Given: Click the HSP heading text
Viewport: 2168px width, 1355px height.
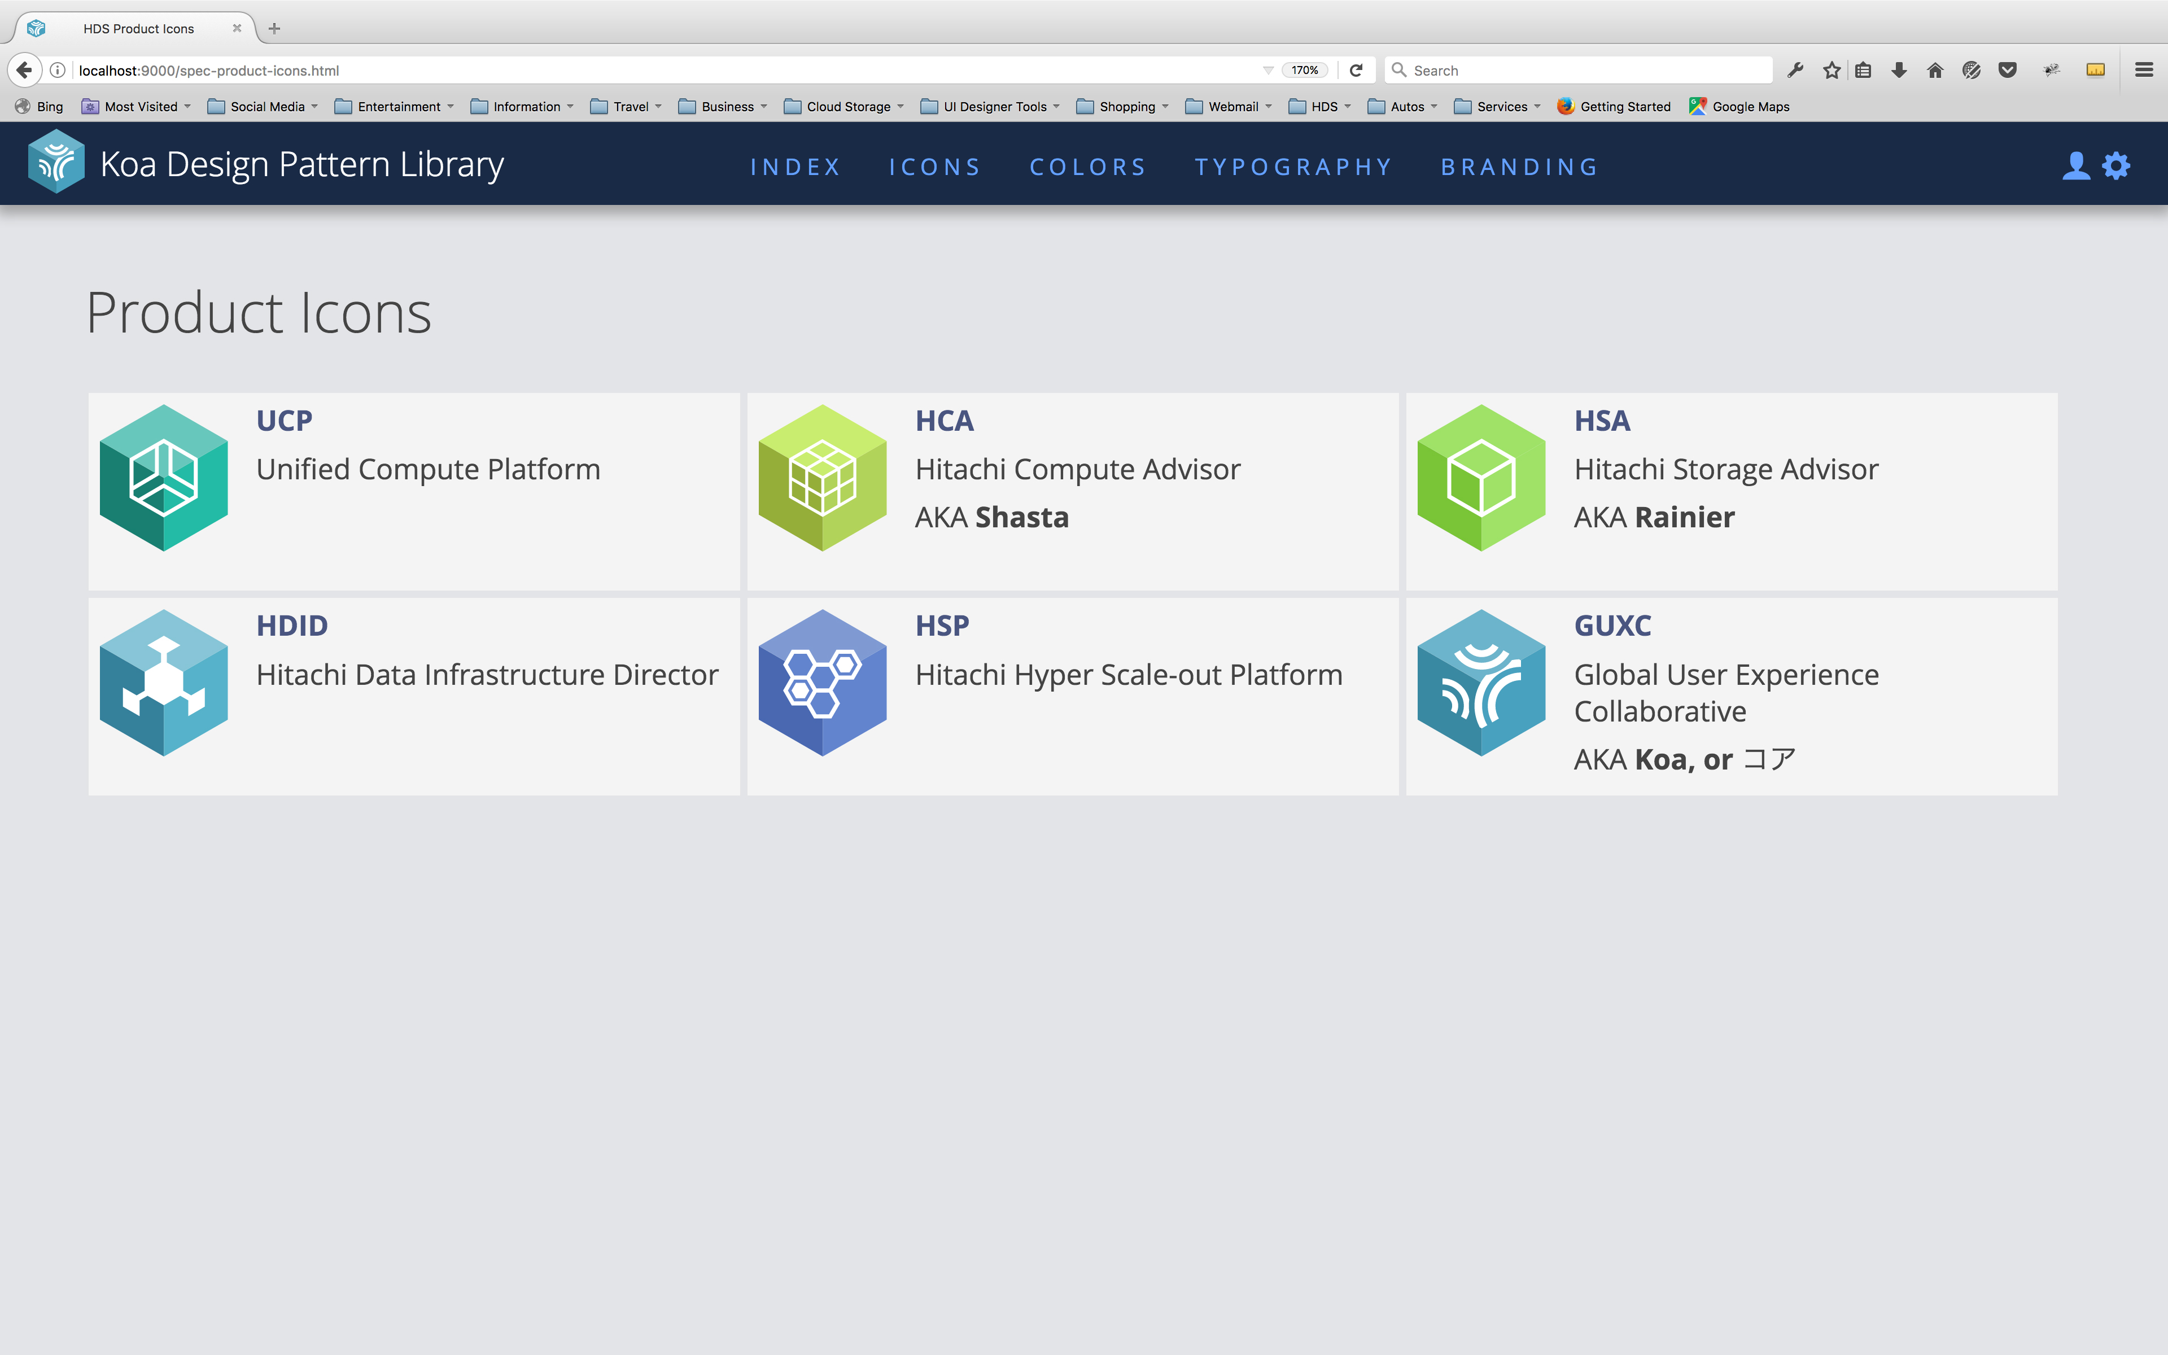Looking at the screenshot, I should pos(942,626).
